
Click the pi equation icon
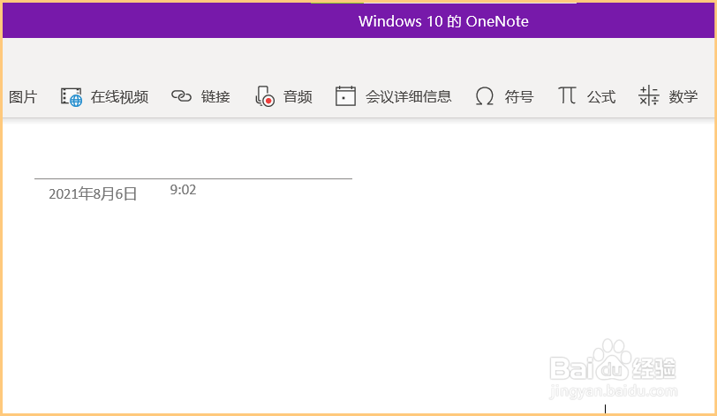coord(567,95)
